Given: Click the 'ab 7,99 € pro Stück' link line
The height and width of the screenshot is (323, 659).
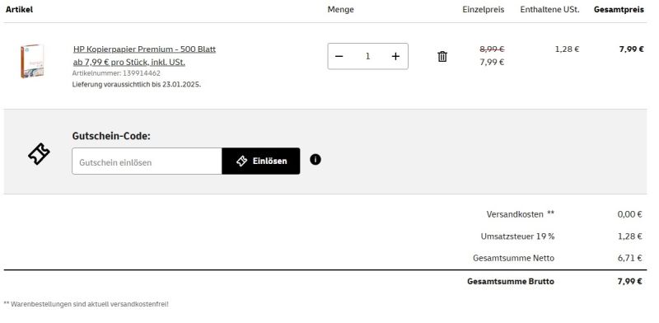Looking at the screenshot, I should [129, 63].
